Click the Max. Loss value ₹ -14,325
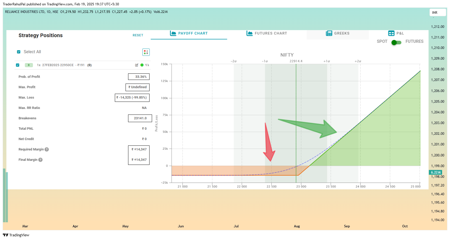 coord(132,98)
